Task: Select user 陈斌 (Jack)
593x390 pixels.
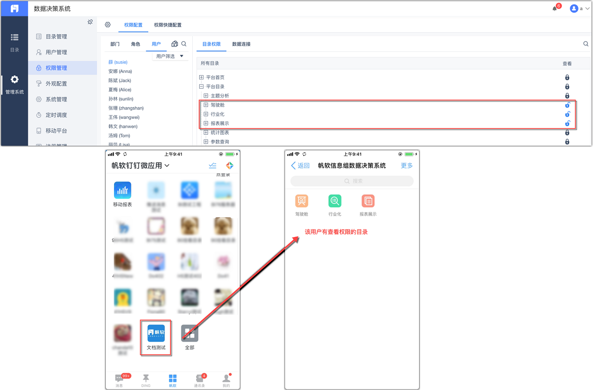Action: pos(120,81)
